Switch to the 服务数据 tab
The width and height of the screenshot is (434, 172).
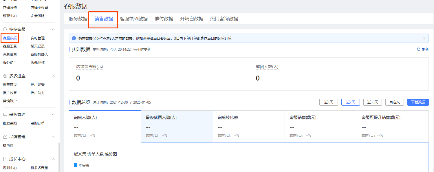(x=78, y=19)
